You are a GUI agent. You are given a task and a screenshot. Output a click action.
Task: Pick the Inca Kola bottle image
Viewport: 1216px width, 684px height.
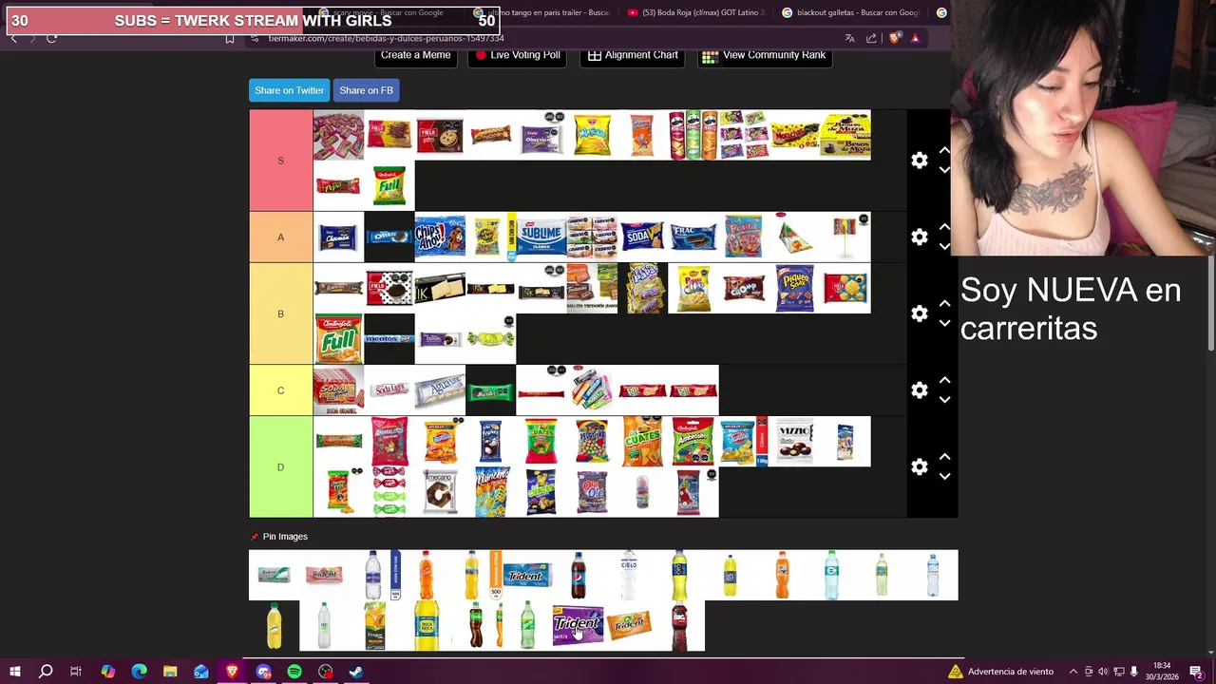click(427, 625)
